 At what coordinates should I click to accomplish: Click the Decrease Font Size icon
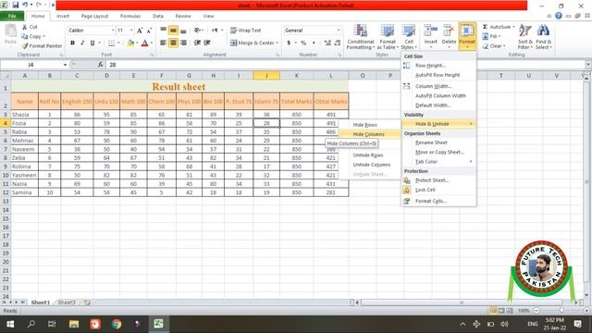click(x=149, y=31)
